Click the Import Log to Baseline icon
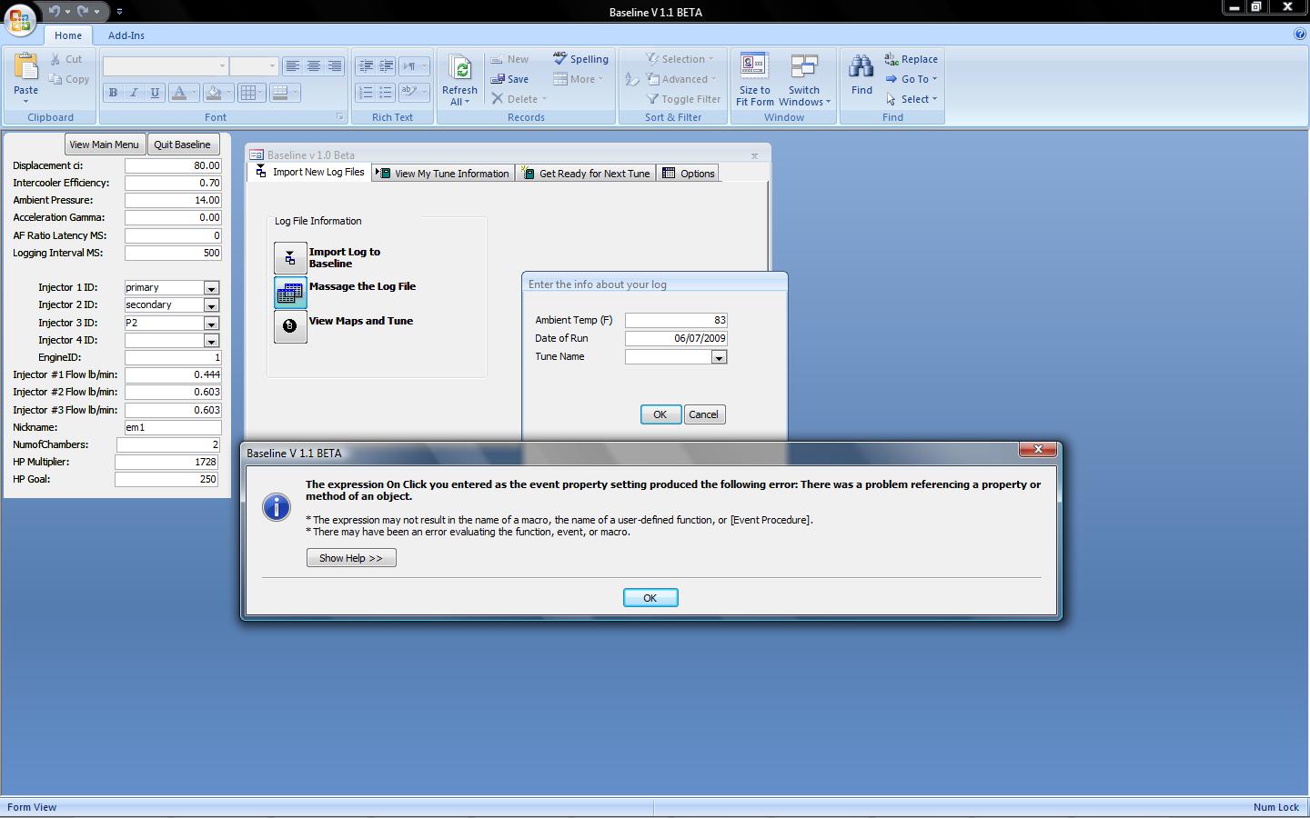The height and width of the screenshot is (818, 1310). tap(290, 258)
